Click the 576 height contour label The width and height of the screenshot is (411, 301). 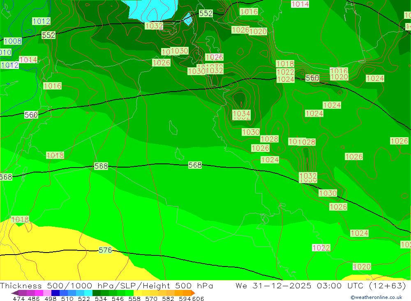pos(105,250)
